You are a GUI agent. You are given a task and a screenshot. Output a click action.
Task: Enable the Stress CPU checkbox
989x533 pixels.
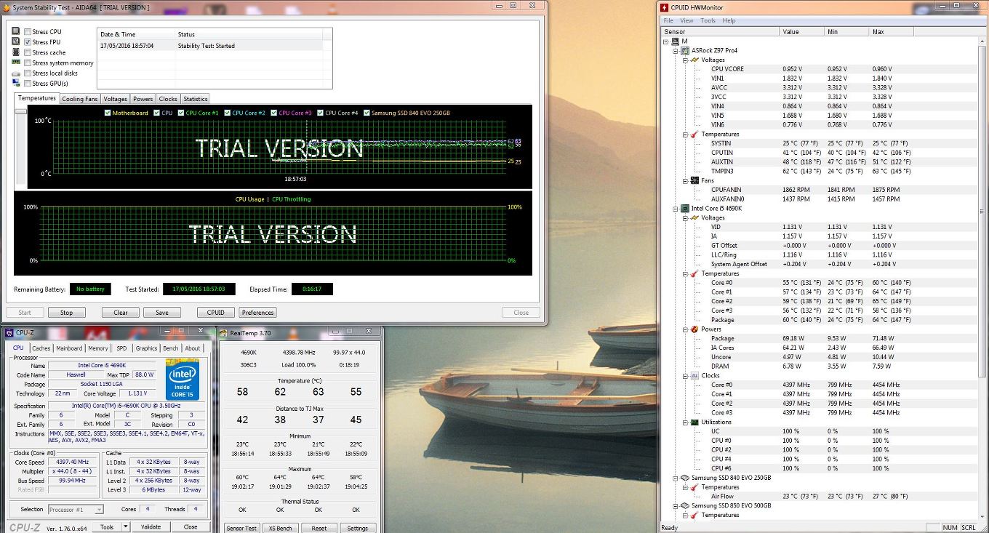click(28, 32)
